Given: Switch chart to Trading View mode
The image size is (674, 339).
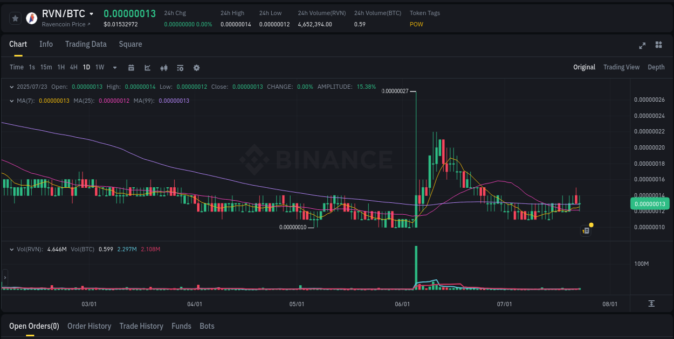Looking at the screenshot, I should (x=621, y=67).
